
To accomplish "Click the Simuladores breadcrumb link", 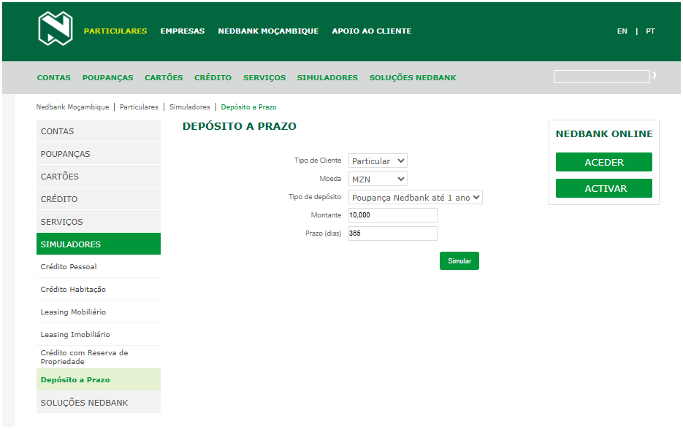I will click(x=189, y=107).
